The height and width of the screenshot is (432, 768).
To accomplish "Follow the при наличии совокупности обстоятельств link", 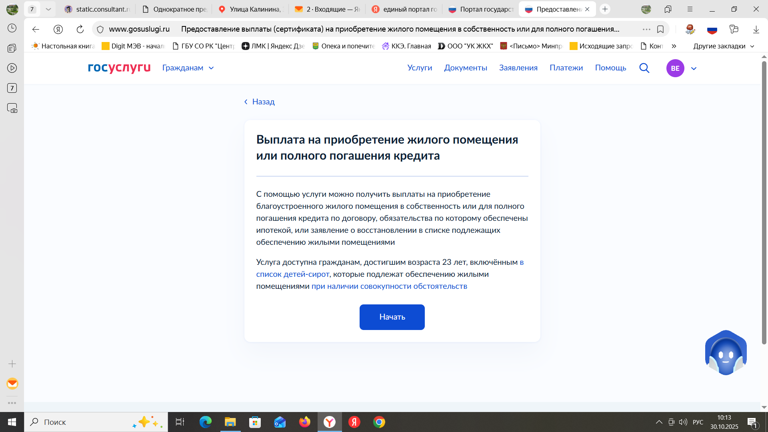I will 389,286.
